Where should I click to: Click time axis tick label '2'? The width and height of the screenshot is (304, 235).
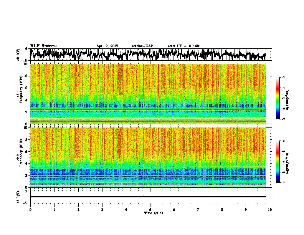(78, 209)
